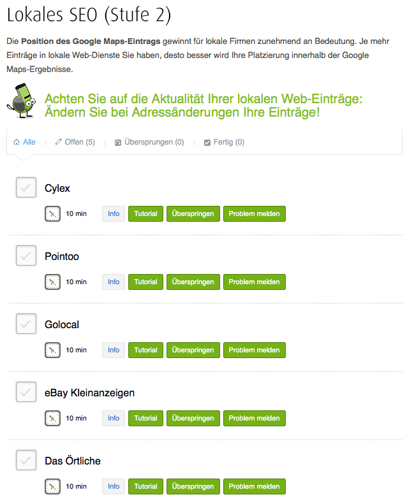407x504 pixels.
Task: Open the eBay Kleinanzeigen entry title
Action: [x=89, y=393]
